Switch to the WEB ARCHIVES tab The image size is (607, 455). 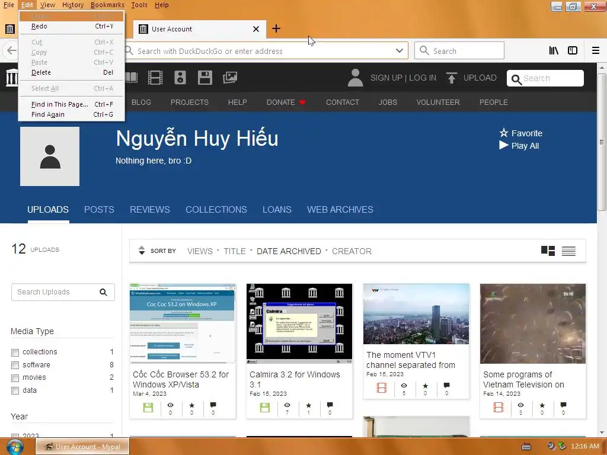tap(340, 209)
